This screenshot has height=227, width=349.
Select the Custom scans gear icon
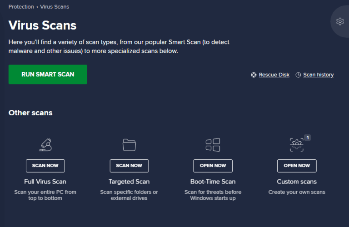[x=296, y=145]
